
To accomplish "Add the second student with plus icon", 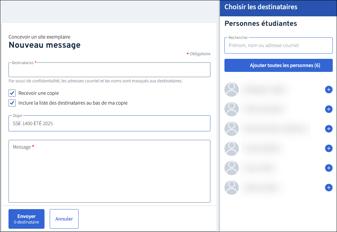I will (329, 109).
